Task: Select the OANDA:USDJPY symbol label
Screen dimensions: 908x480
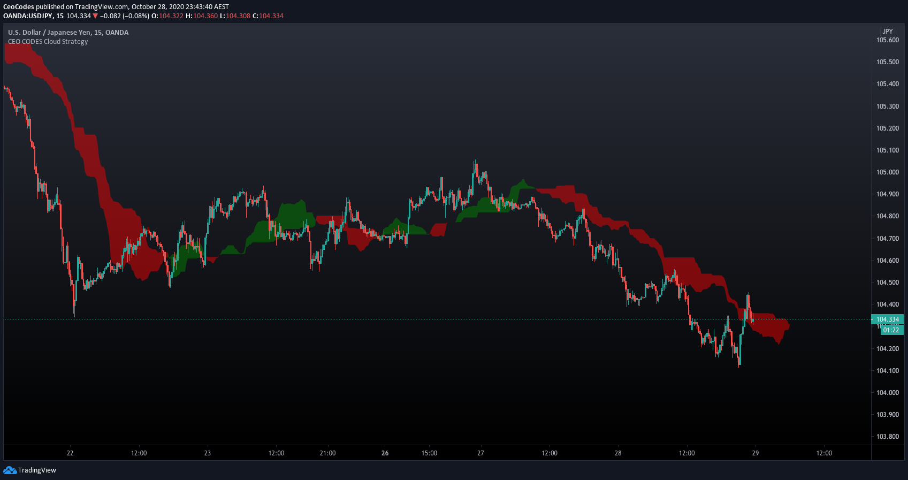Action: point(28,16)
